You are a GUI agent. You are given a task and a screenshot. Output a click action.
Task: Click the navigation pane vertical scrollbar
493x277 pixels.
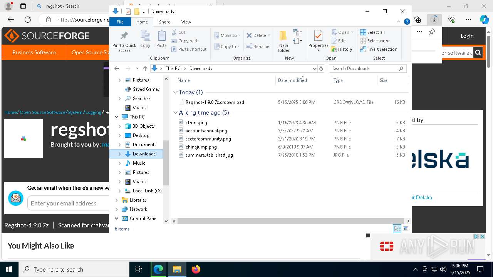point(166,163)
